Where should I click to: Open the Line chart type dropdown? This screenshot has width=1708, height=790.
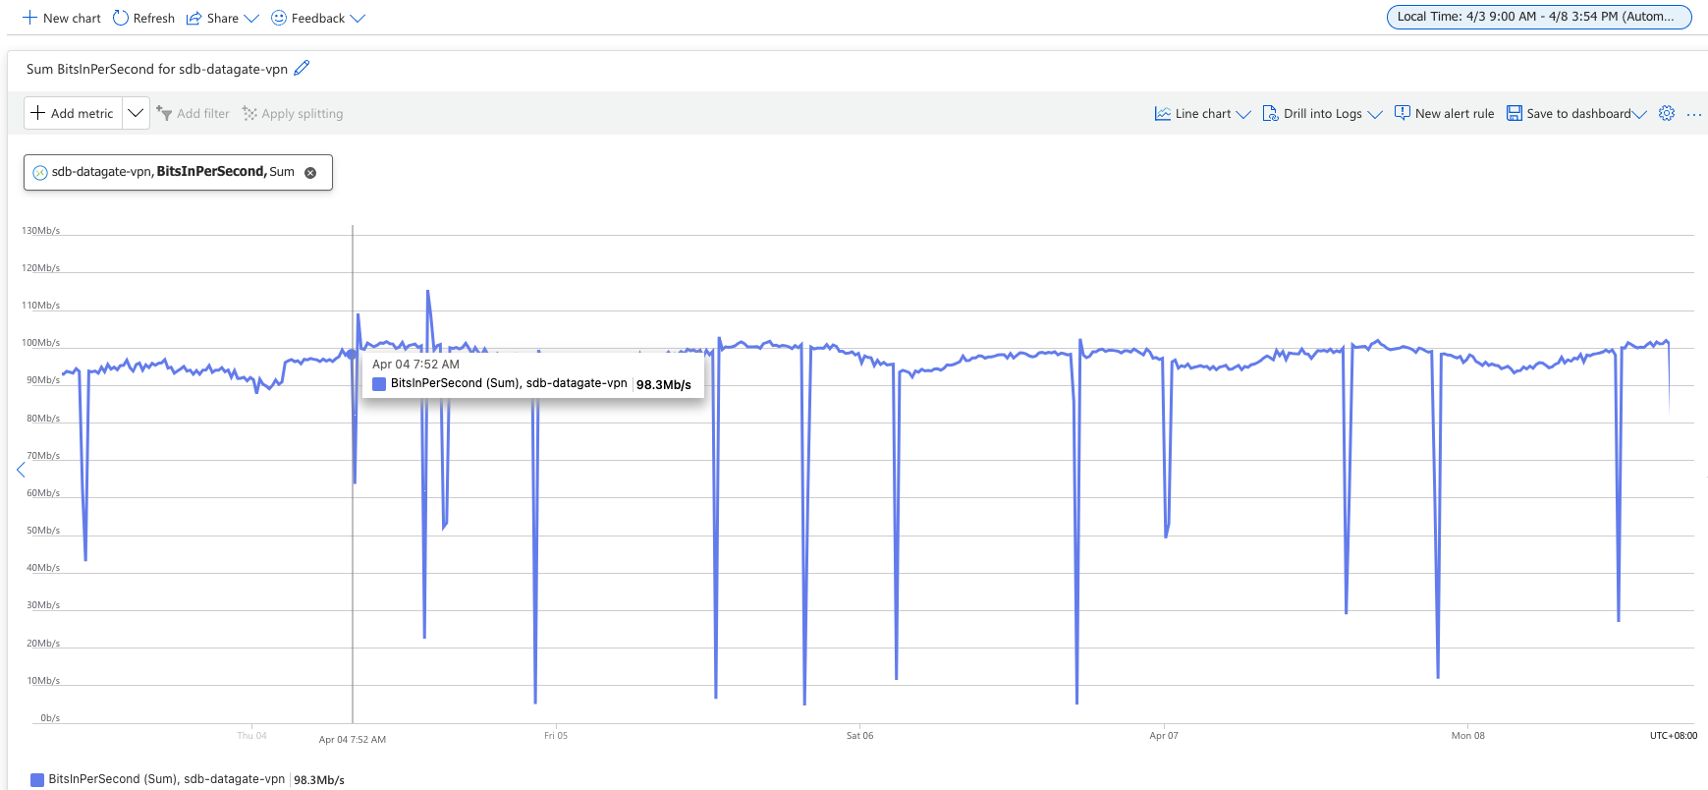(x=1202, y=113)
